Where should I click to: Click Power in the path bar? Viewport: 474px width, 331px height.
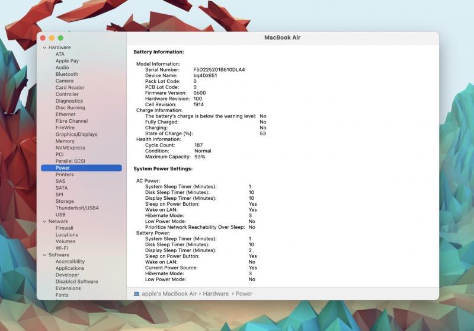click(x=244, y=294)
